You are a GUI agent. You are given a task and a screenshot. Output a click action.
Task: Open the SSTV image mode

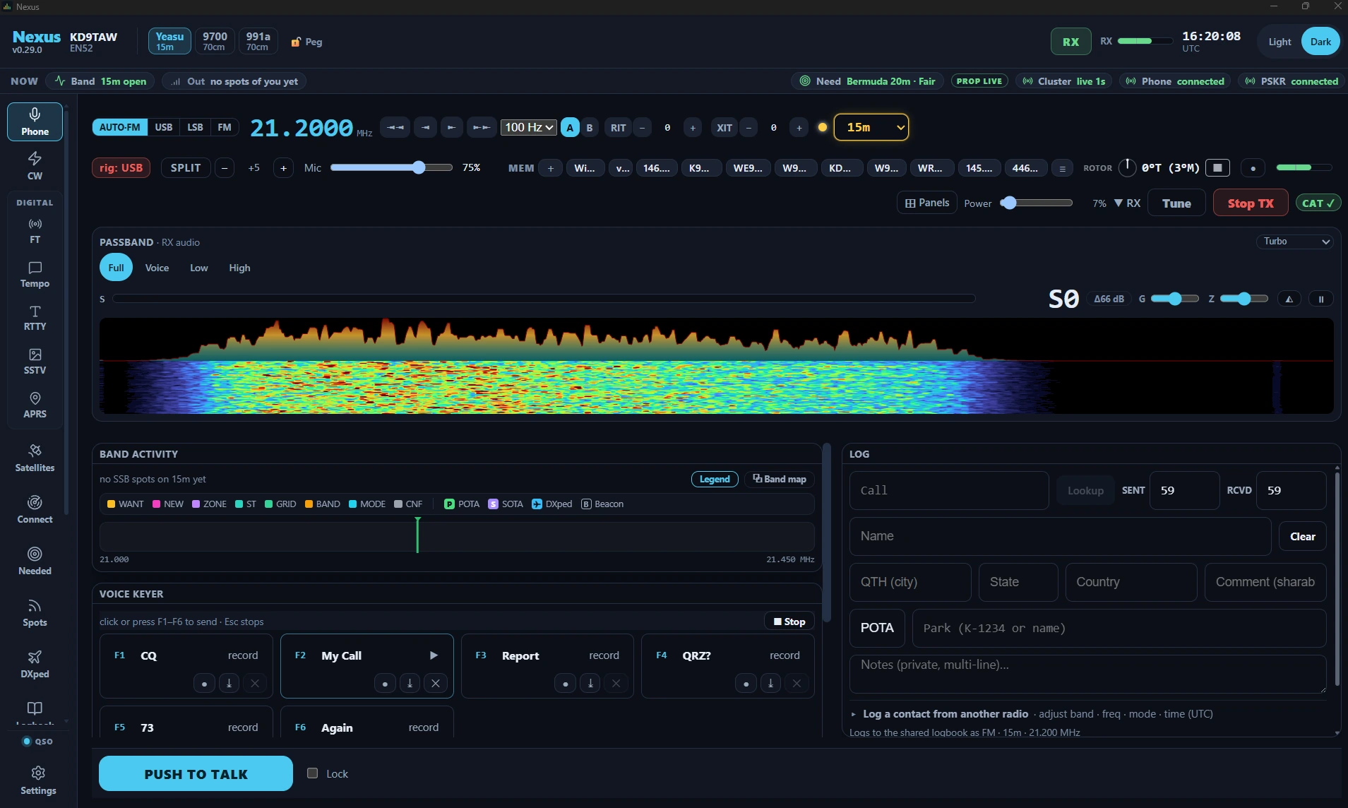click(x=35, y=362)
